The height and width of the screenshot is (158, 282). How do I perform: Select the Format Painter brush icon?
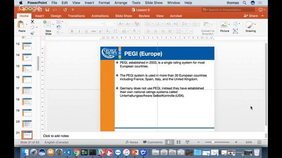pyautogui.click(x=32, y=33)
